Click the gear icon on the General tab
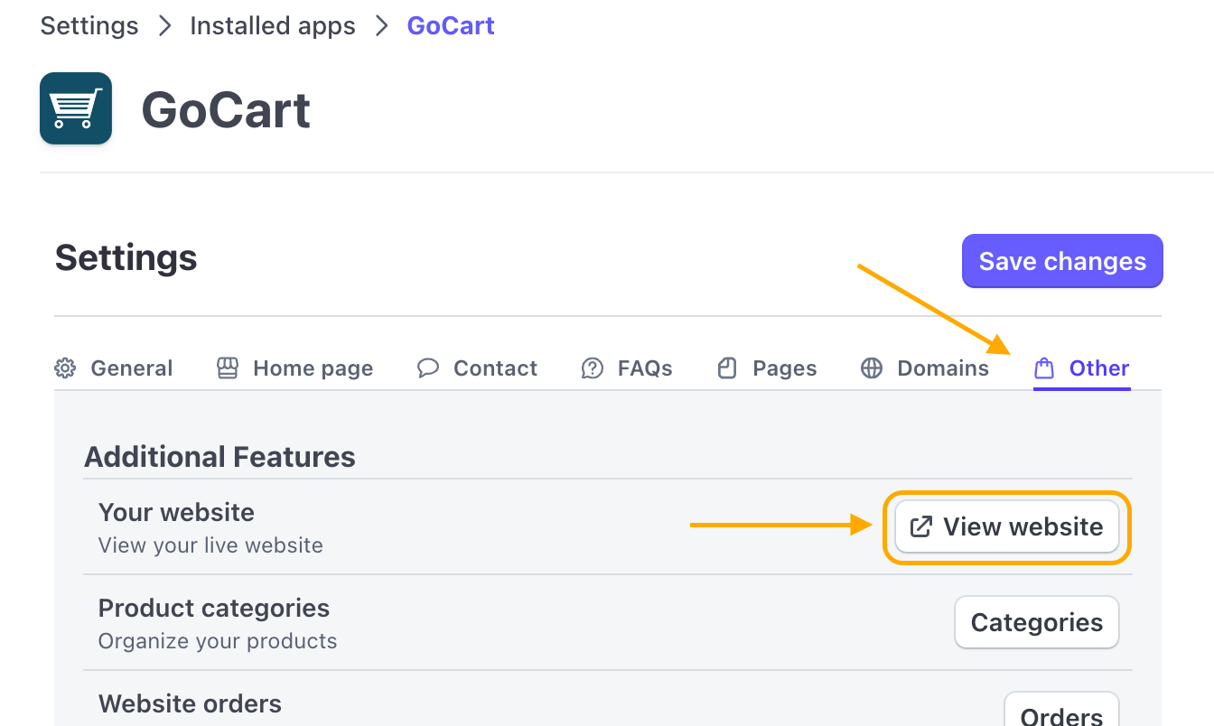 pyautogui.click(x=64, y=368)
